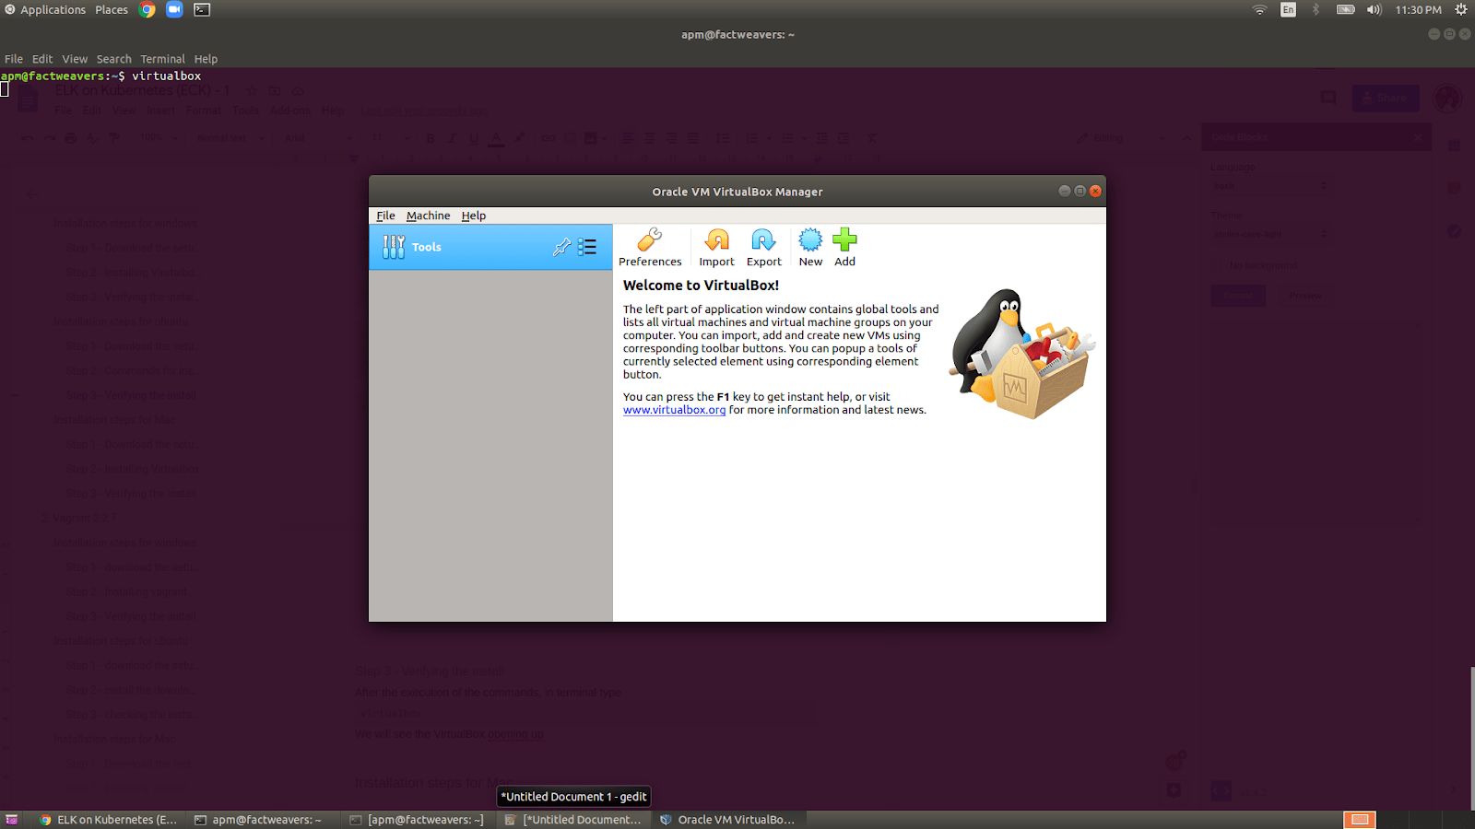The width and height of the screenshot is (1475, 829).
Task: Visit the www.virtualbox.org link
Action: pos(674,410)
